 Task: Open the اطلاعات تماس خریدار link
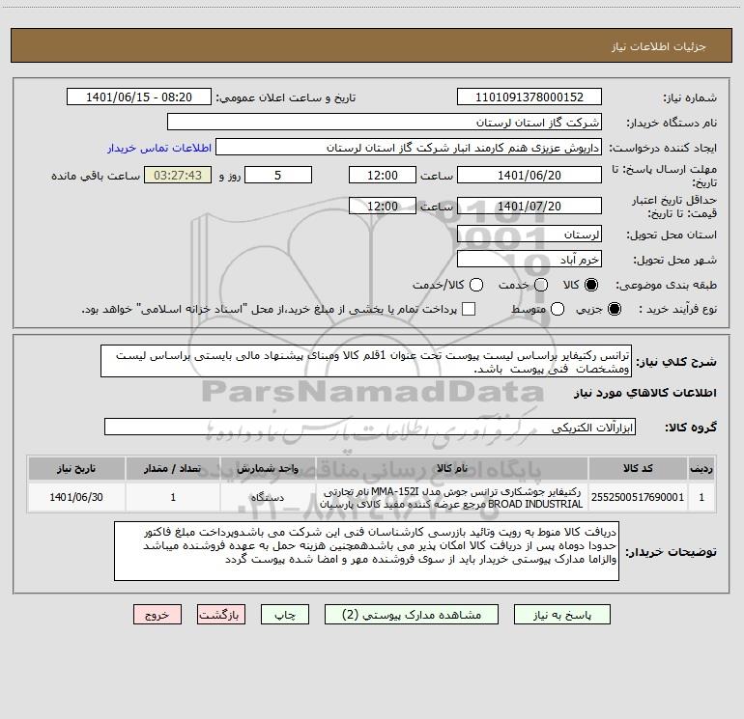(159, 148)
